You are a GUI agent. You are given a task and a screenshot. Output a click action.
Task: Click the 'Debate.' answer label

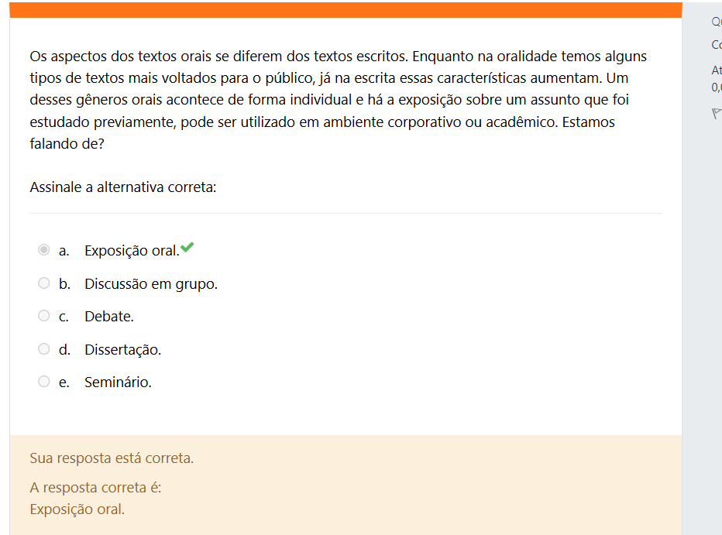[109, 317]
